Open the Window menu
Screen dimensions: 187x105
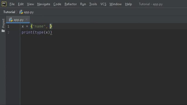(115, 4)
